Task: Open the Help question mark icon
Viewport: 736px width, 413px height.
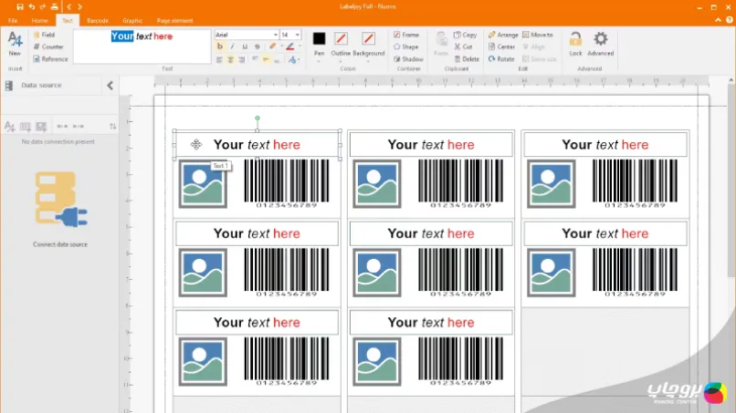Action: (x=730, y=20)
